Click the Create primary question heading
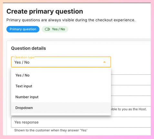Viewport: 154px width, 139px height. [x=45, y=11]
